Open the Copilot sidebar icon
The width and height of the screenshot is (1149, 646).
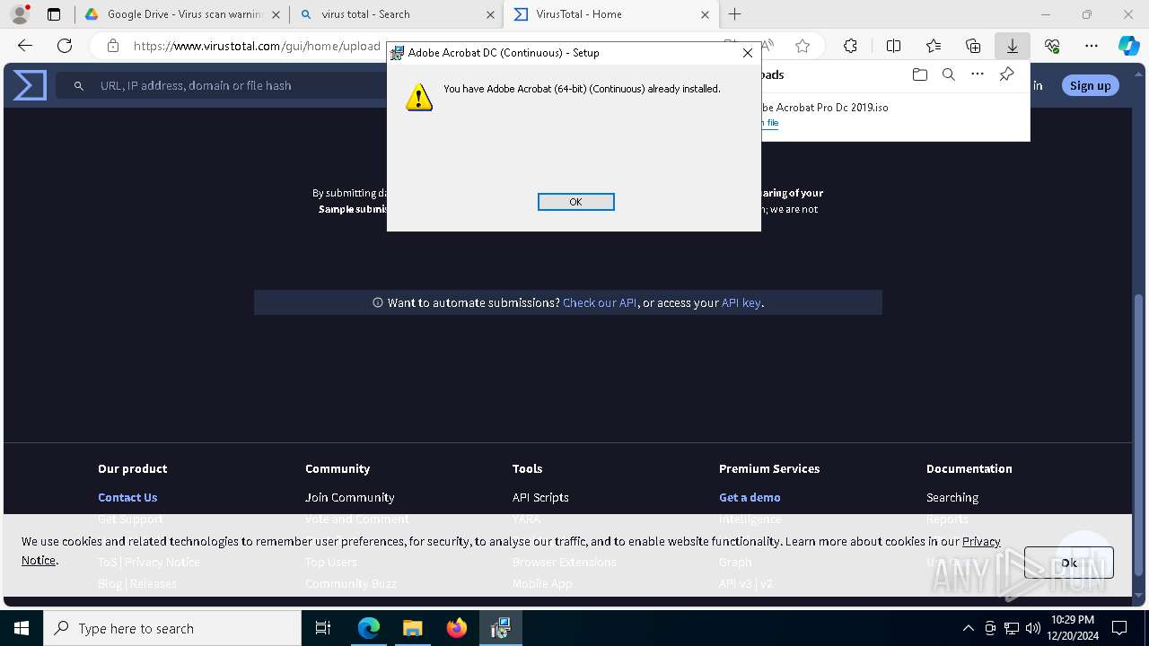pos(1129,46)
